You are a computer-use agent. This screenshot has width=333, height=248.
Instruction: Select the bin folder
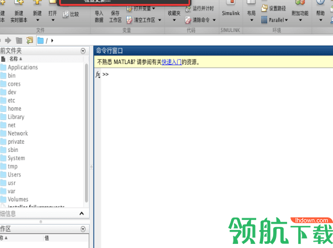click(x=12, y=76)
